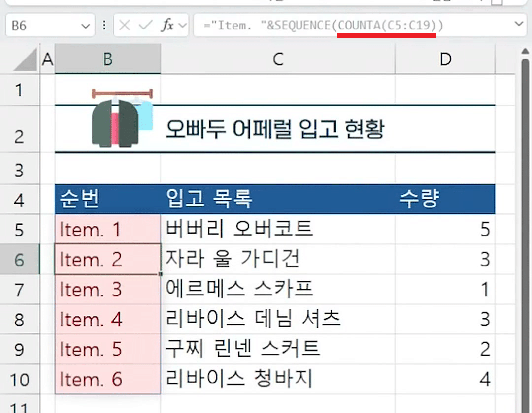Click the fill handle of cell B6
The height and width of the screenshot is (413, 532).
click(160, 274)
